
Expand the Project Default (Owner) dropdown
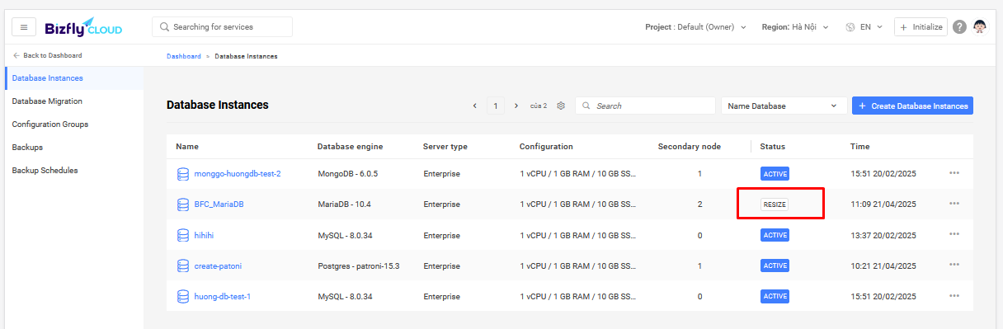pyautogui.click(x=695, y=27)
